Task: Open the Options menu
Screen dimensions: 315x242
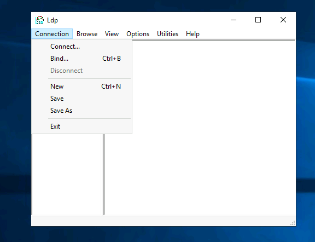Action: point(138,34)
